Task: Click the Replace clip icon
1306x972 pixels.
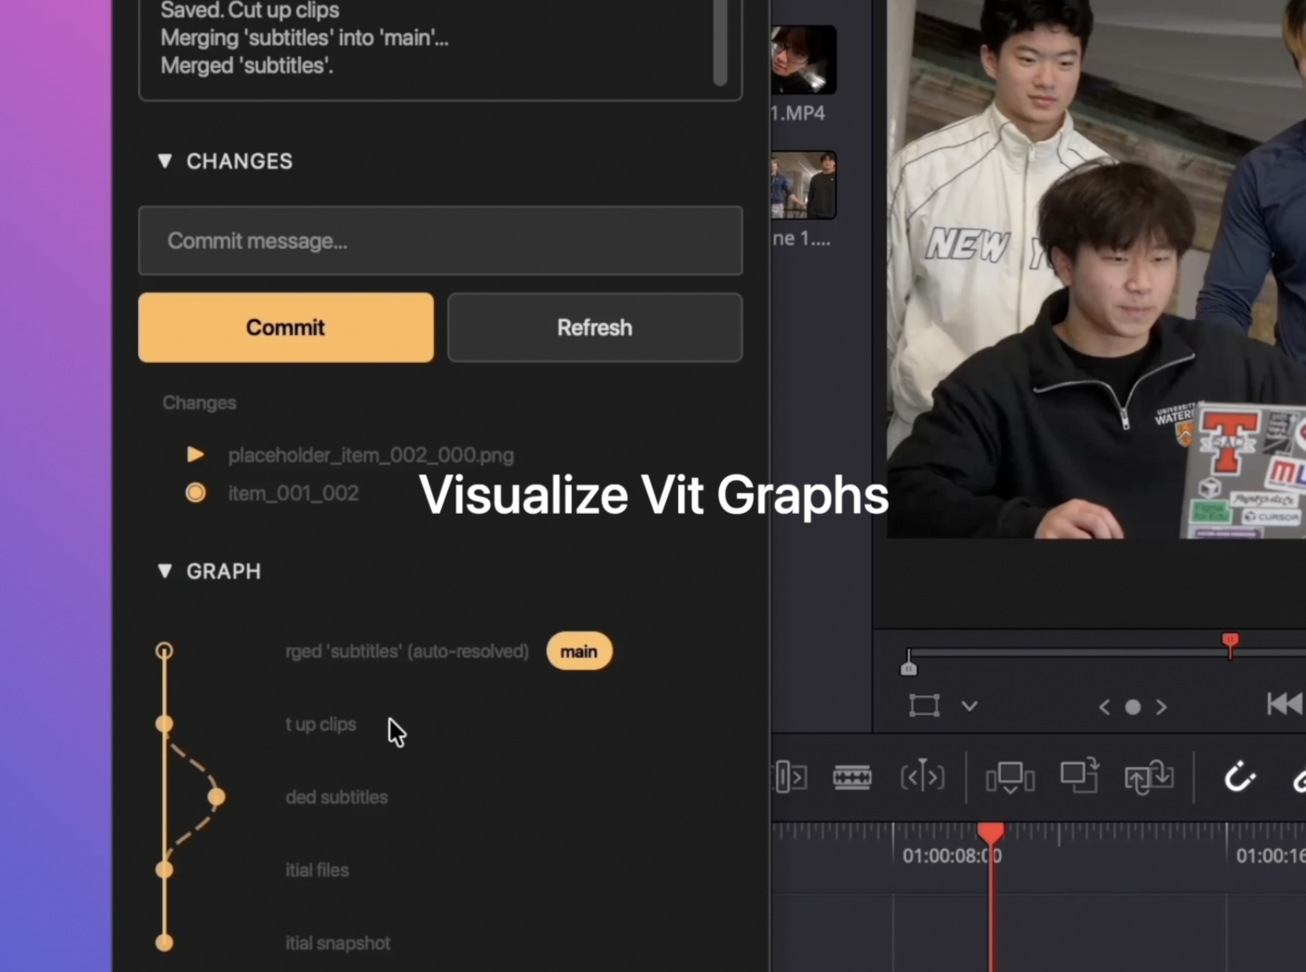Action: [1149, 777]
